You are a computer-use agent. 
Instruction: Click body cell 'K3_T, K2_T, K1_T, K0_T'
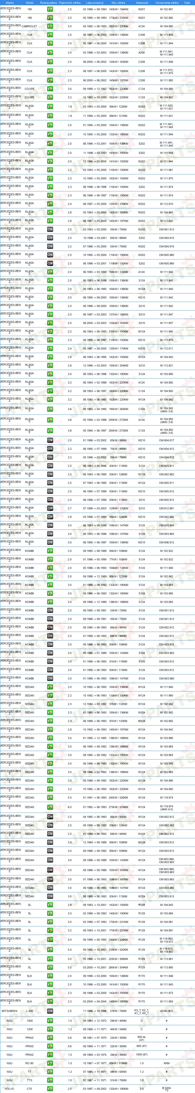coord(142,1011)
